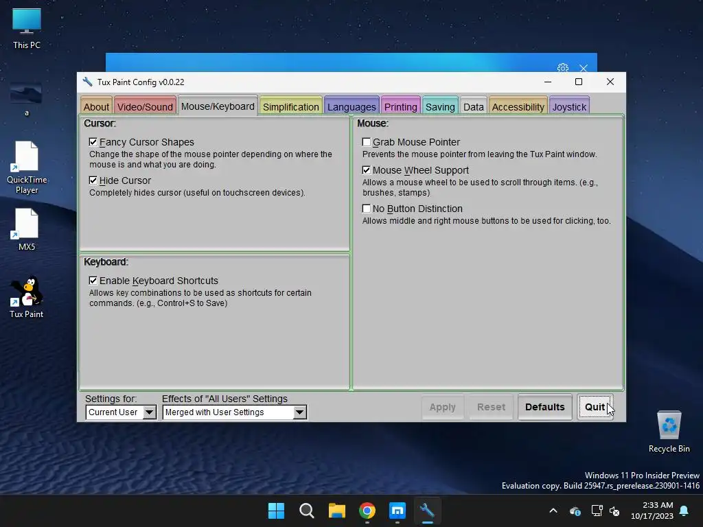The height and width of the screenshot is (527, 703).
Task: Enable Grab Mouse Pointer
Action: (x=367, y=142)
